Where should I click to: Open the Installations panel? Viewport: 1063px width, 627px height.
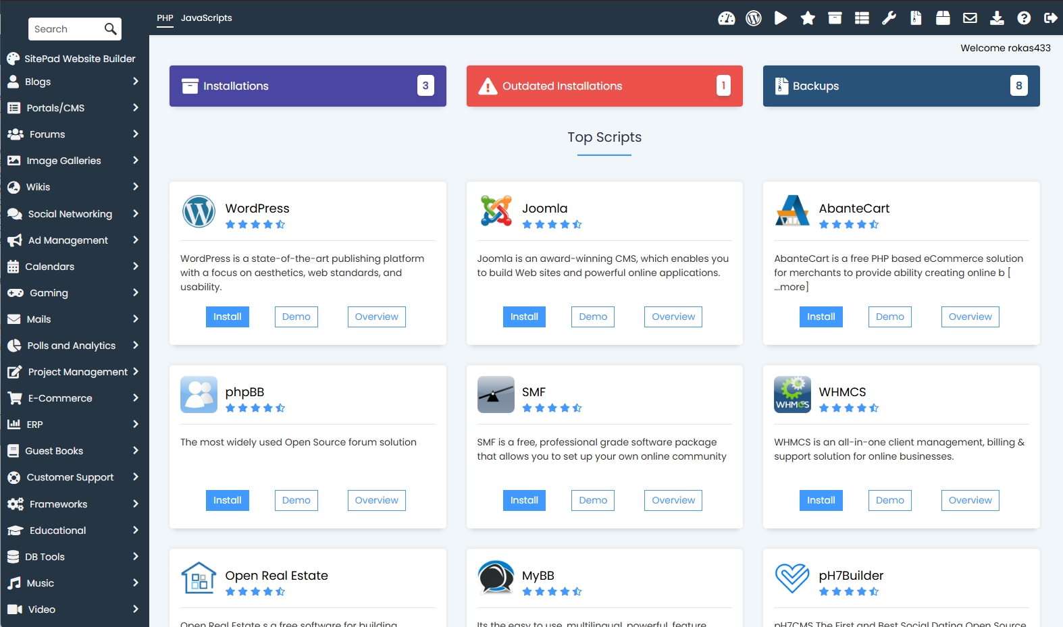[308, 86]
